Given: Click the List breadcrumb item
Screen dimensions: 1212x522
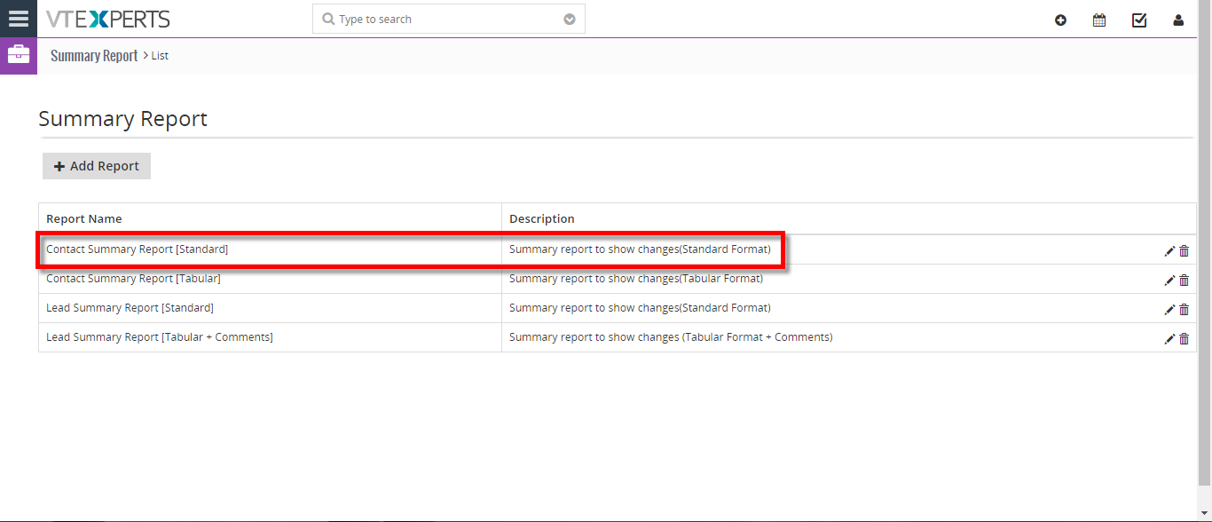Looking at the screenshot, I should [x=160, y=55].
